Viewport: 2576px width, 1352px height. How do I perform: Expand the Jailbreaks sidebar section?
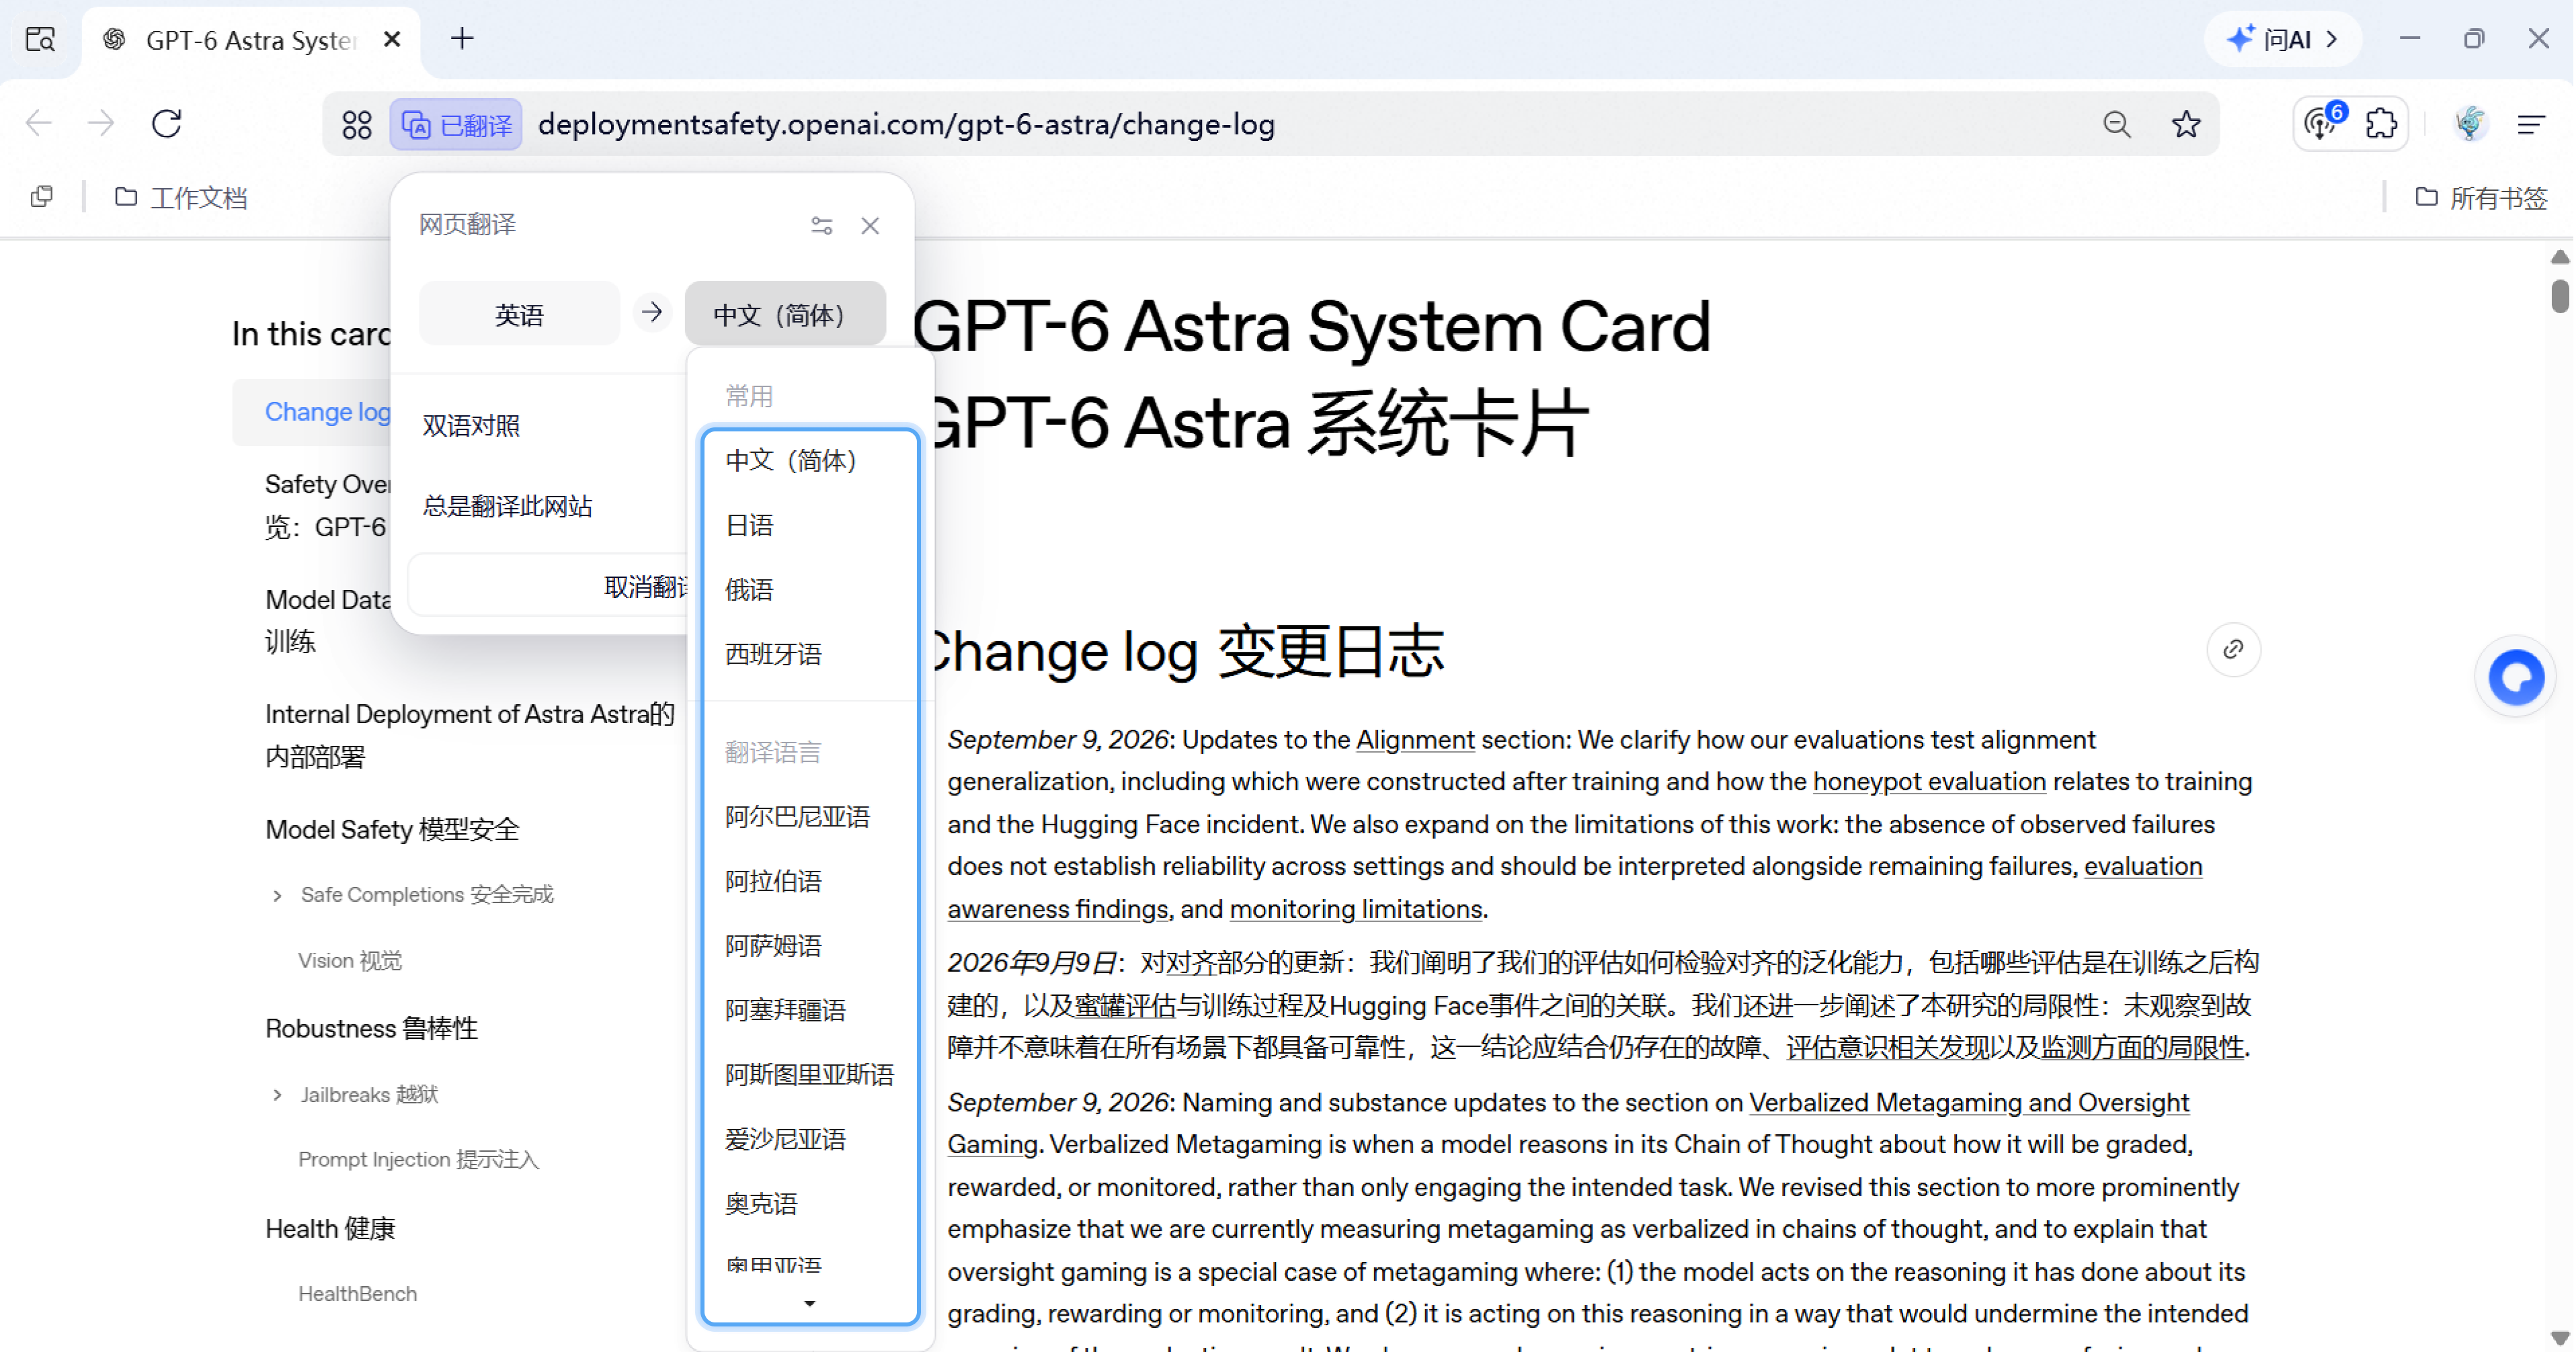tap(277, 1095)
